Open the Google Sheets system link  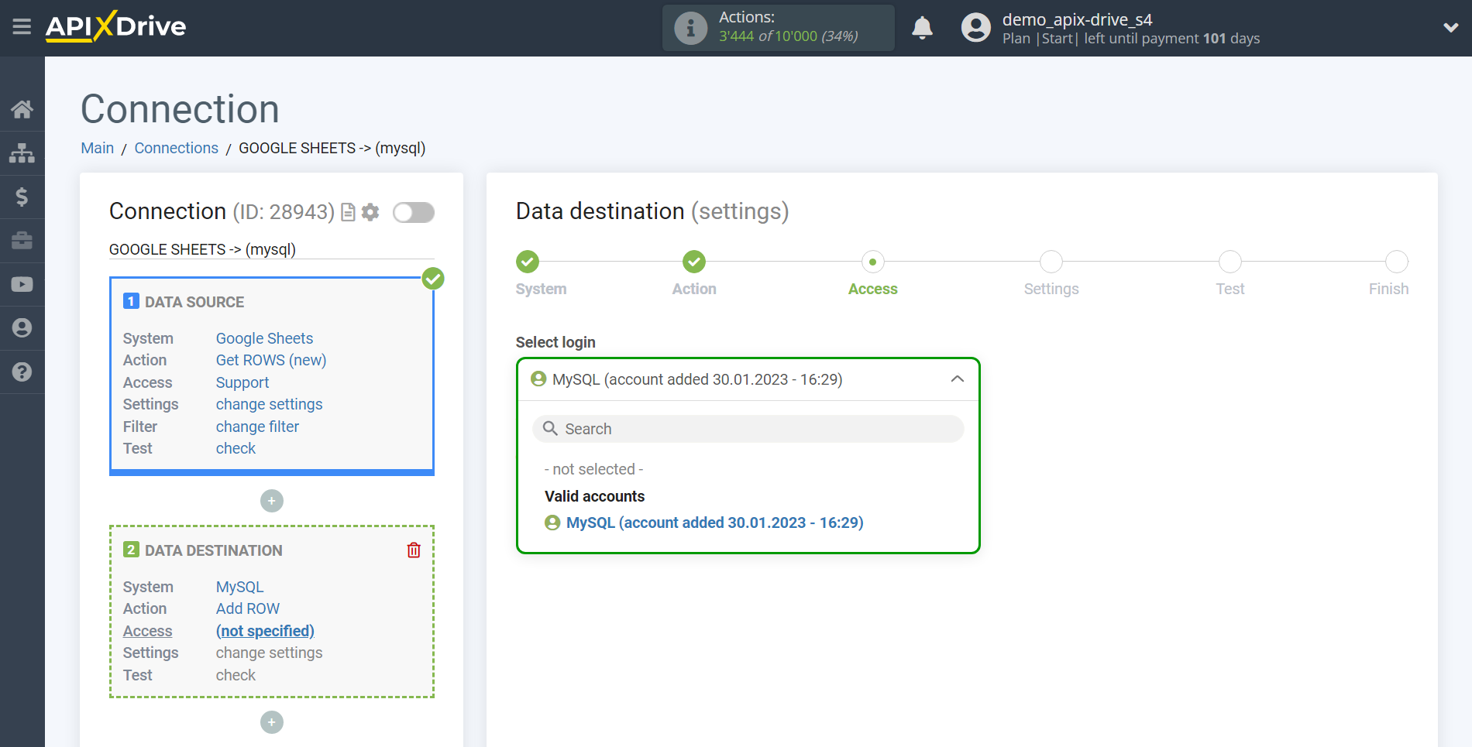[264, 338]
